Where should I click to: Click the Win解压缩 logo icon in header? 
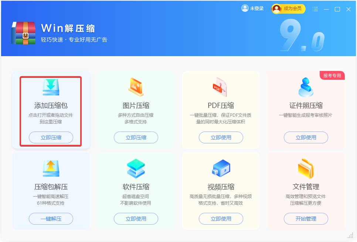coord(23,33)
